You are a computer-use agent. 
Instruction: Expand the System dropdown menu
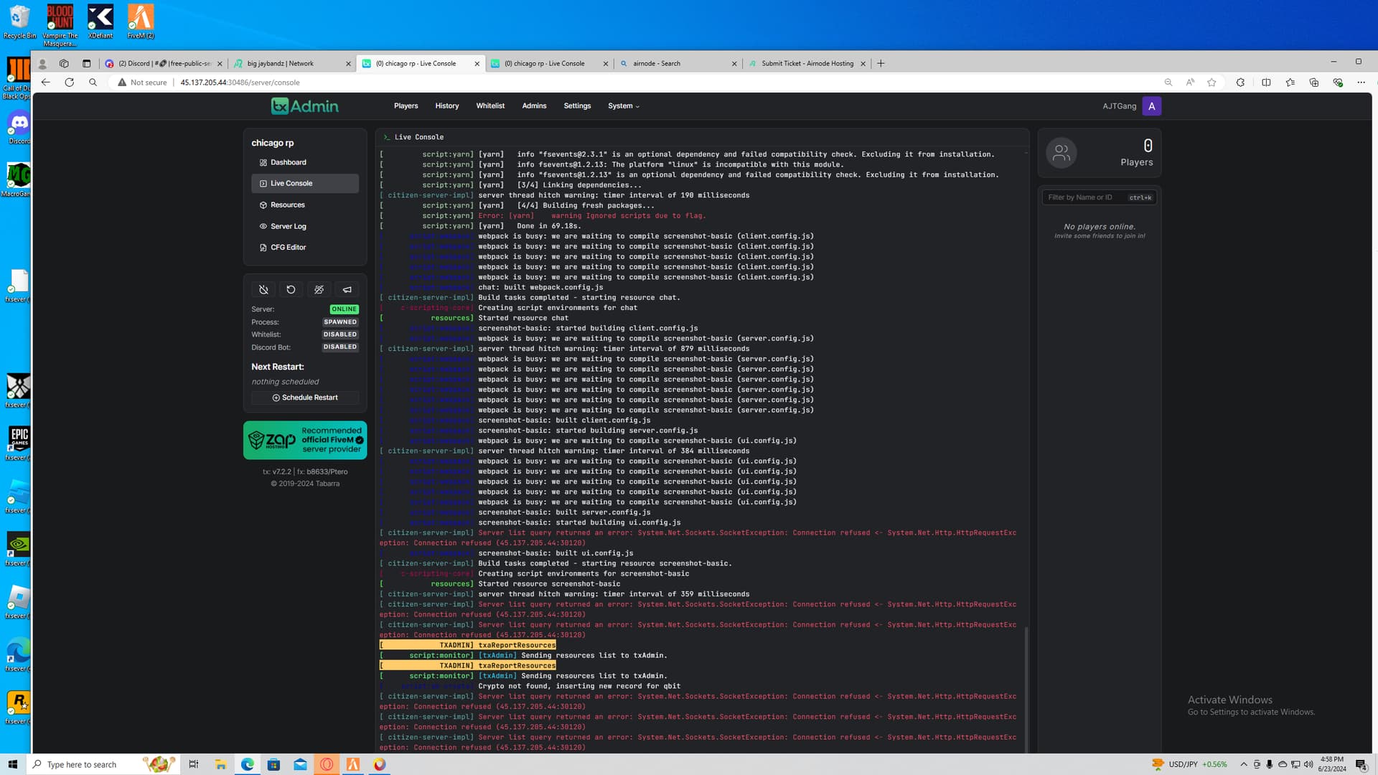coord(622,105)
